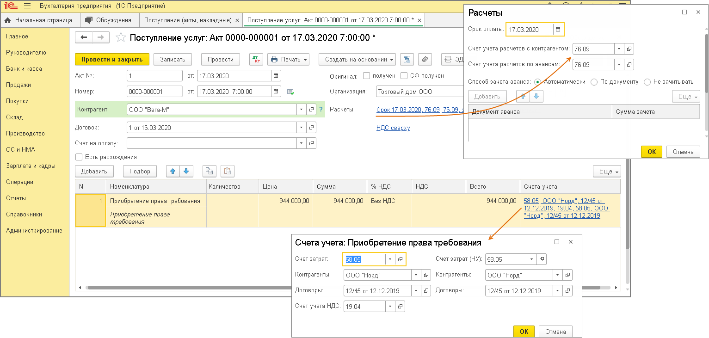Click Организация field Торговый дом ООО
This screenshot has width=709, height=338.
[420, 92]
